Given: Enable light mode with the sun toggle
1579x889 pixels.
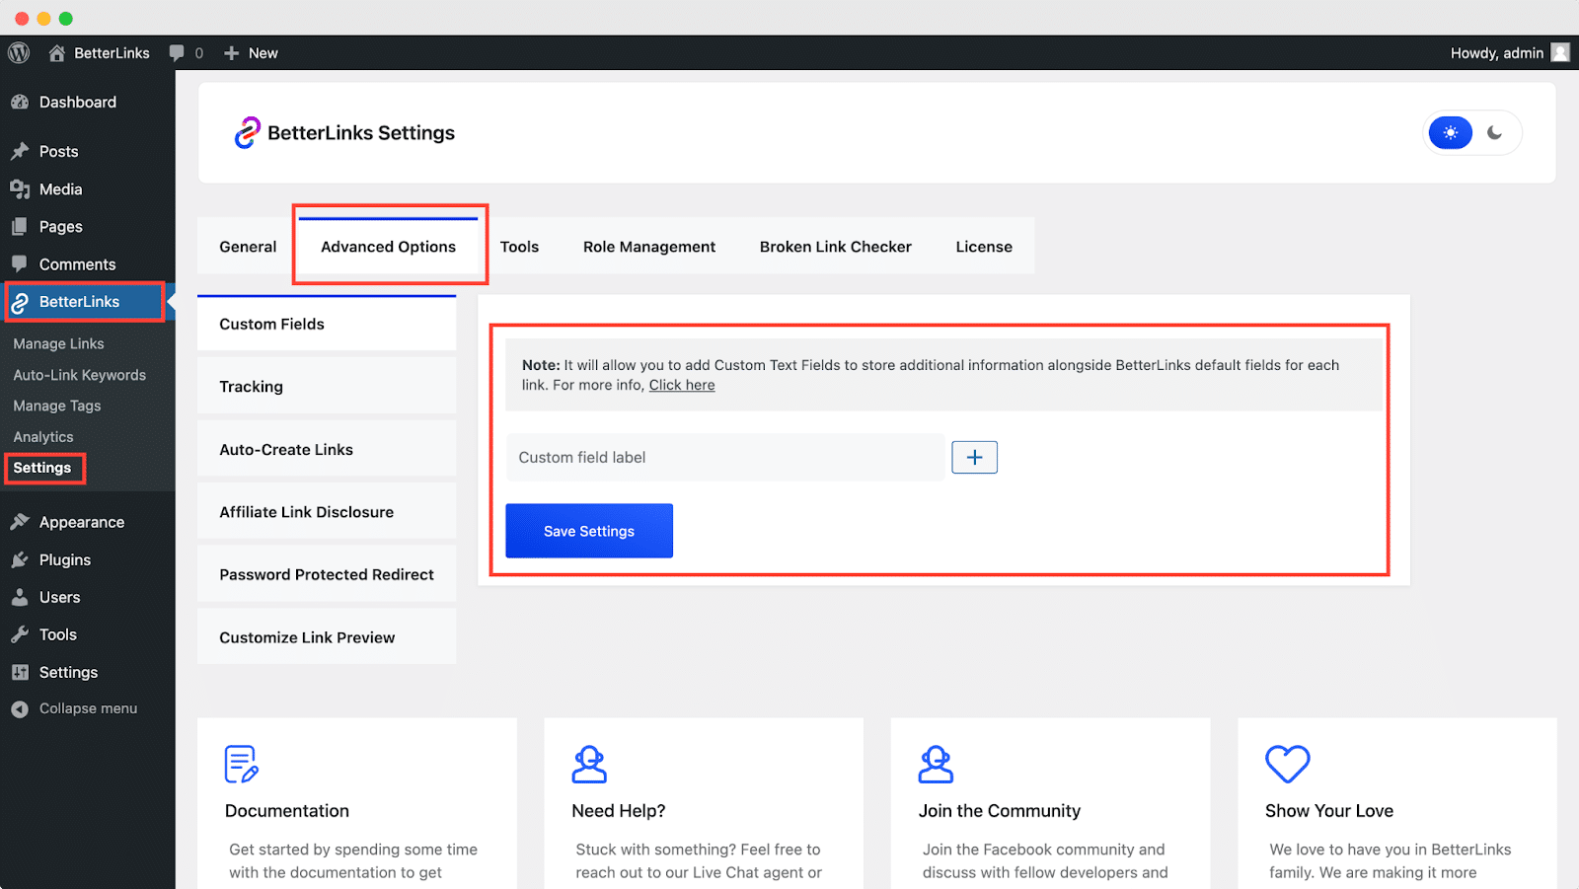Looking at the screenshot, I should [1450, 132].
